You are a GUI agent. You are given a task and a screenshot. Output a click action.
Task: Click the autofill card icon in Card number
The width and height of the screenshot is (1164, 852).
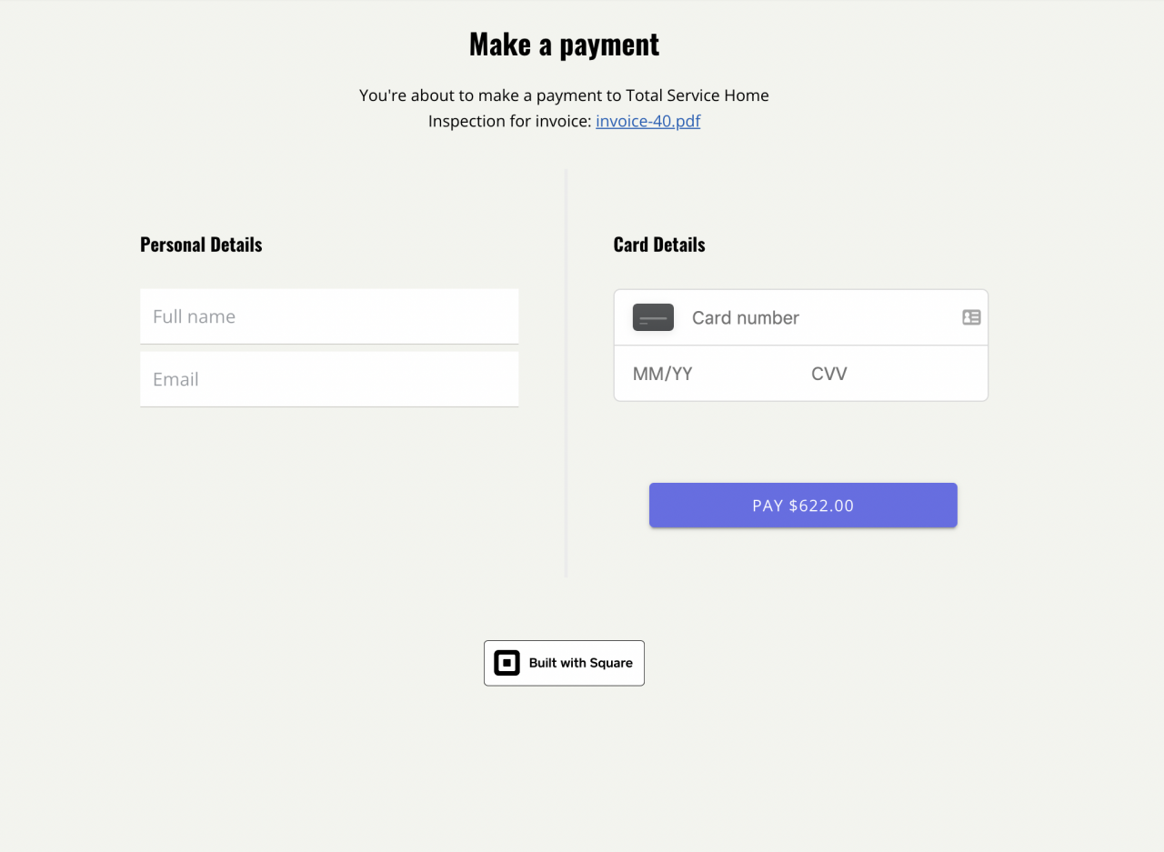pyautogui.click(x=971, y=317)
